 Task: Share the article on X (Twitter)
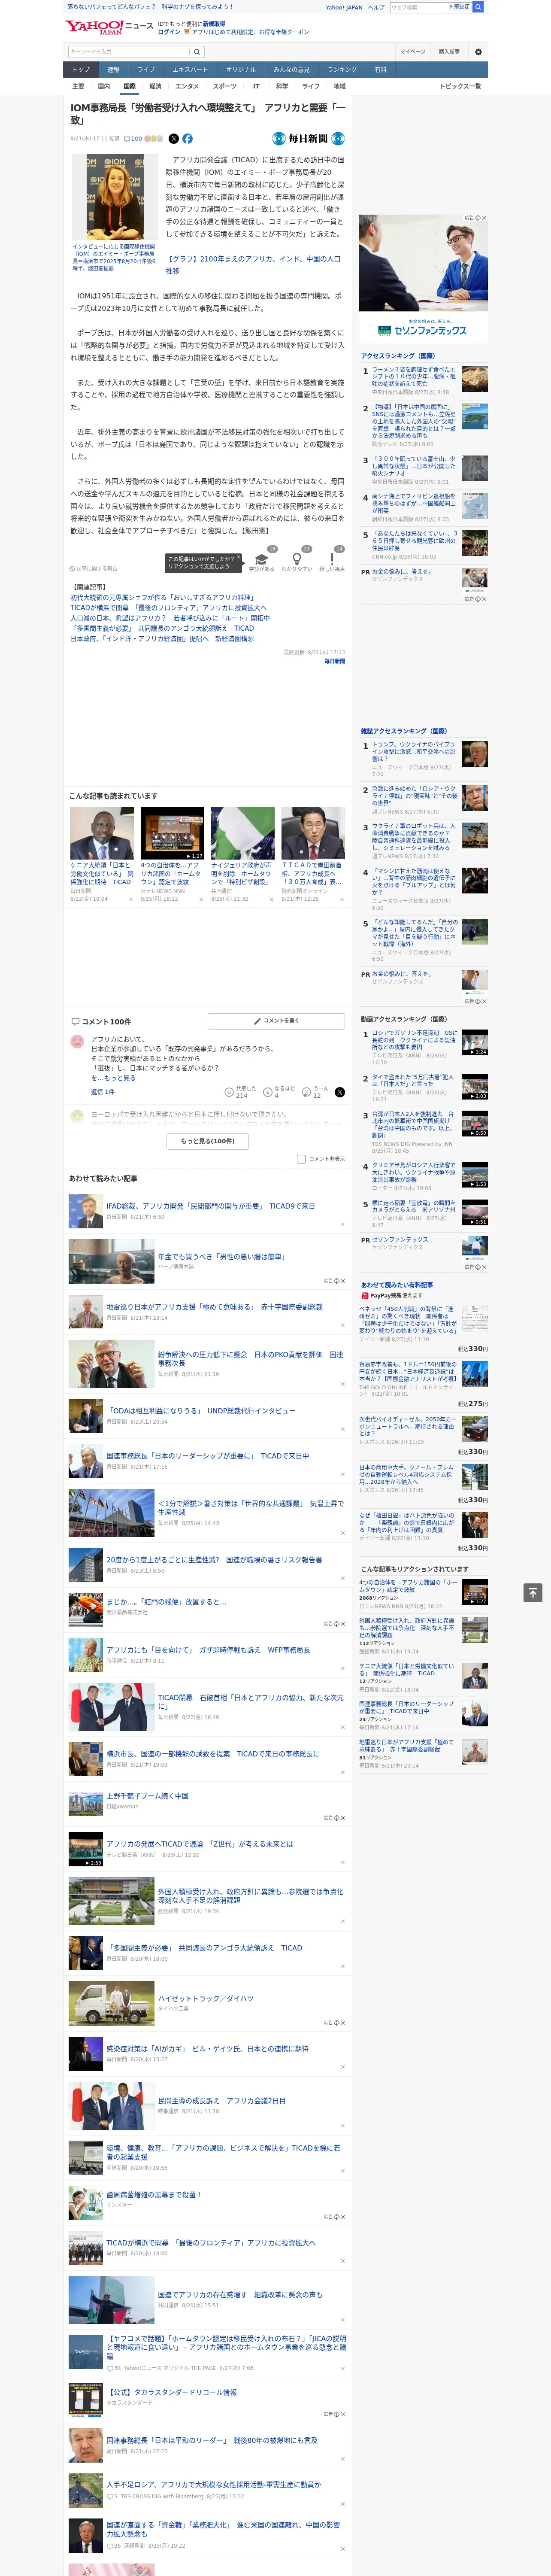[174, 139]
